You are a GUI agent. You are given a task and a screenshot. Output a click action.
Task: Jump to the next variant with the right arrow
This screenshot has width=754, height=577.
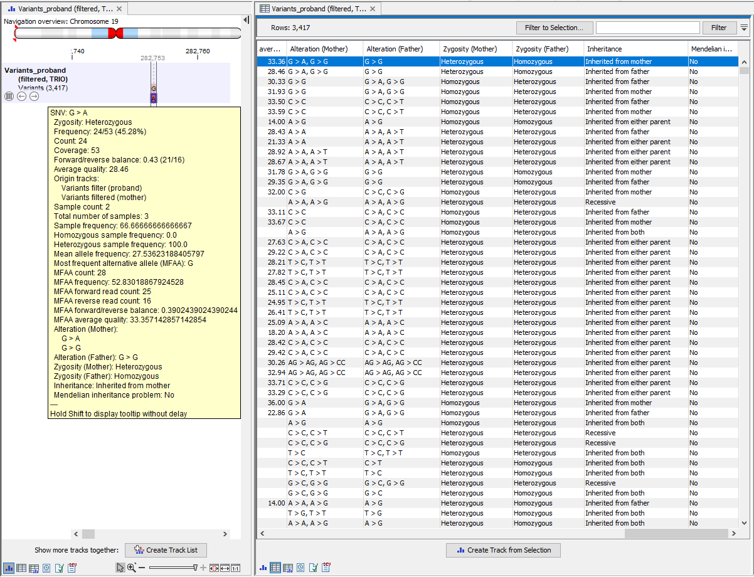pyautogui.click(x=34, y=97)
